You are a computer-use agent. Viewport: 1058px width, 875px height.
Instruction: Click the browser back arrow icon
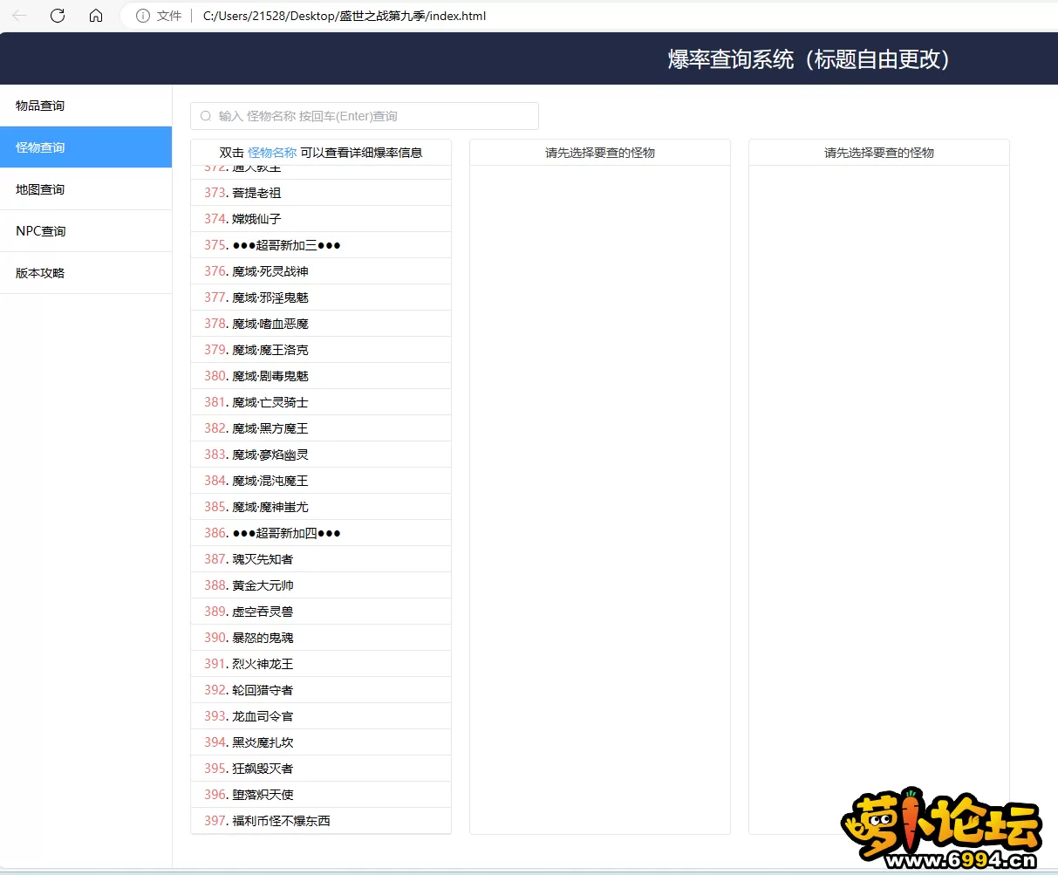point(19,16)
